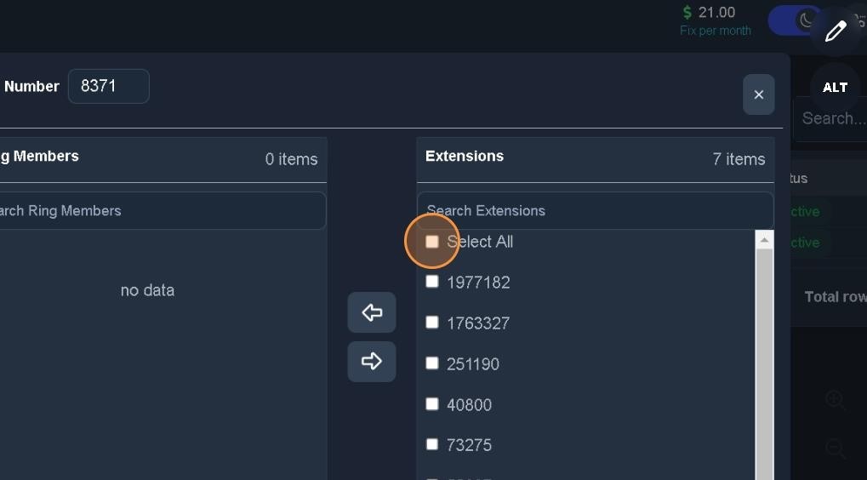Enable the checkbox for extension 251190
The width and height of the screenshot is (867, 480).
pos(432,363)
